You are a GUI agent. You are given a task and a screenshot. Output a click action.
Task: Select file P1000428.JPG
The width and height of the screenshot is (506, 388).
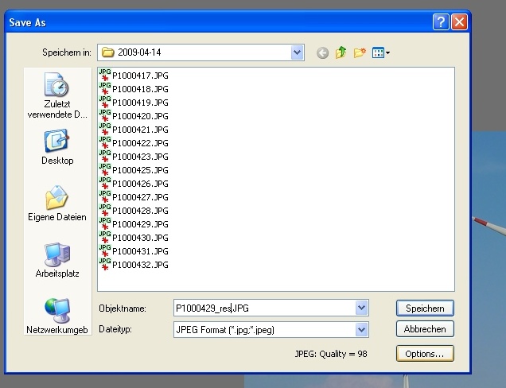134,211
